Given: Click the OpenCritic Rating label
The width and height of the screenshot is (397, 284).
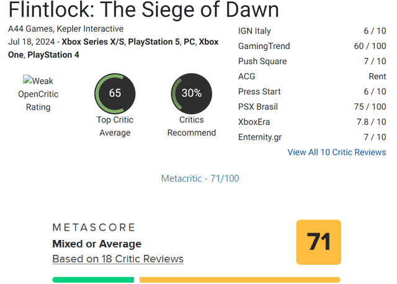Looking at the screenshot, I should tap(38, 100).
